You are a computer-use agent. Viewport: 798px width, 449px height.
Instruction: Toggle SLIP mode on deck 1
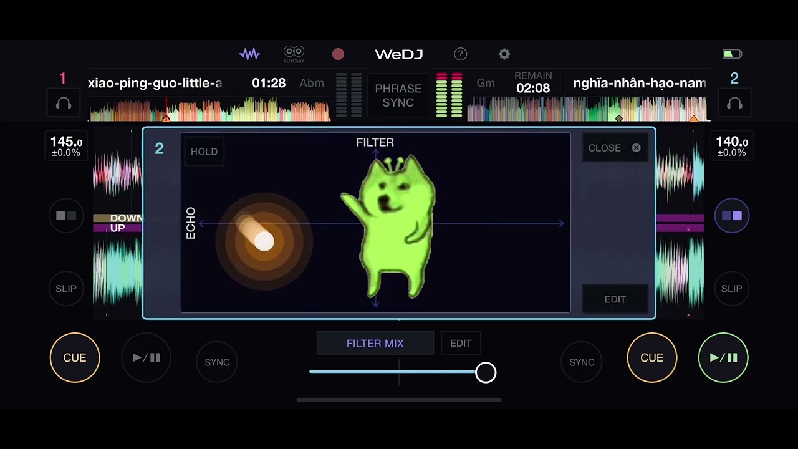click(66, 289)
